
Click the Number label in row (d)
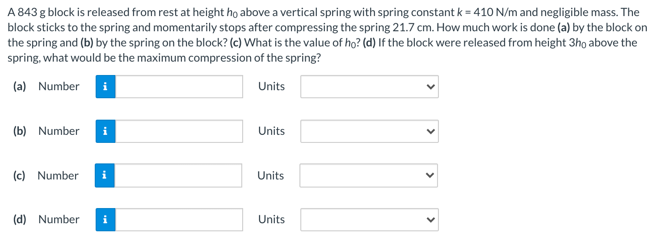coord(59,219)
